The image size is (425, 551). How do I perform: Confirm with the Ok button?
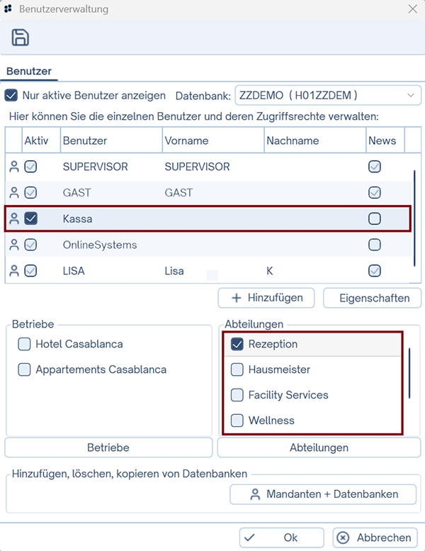coord(281,538)
